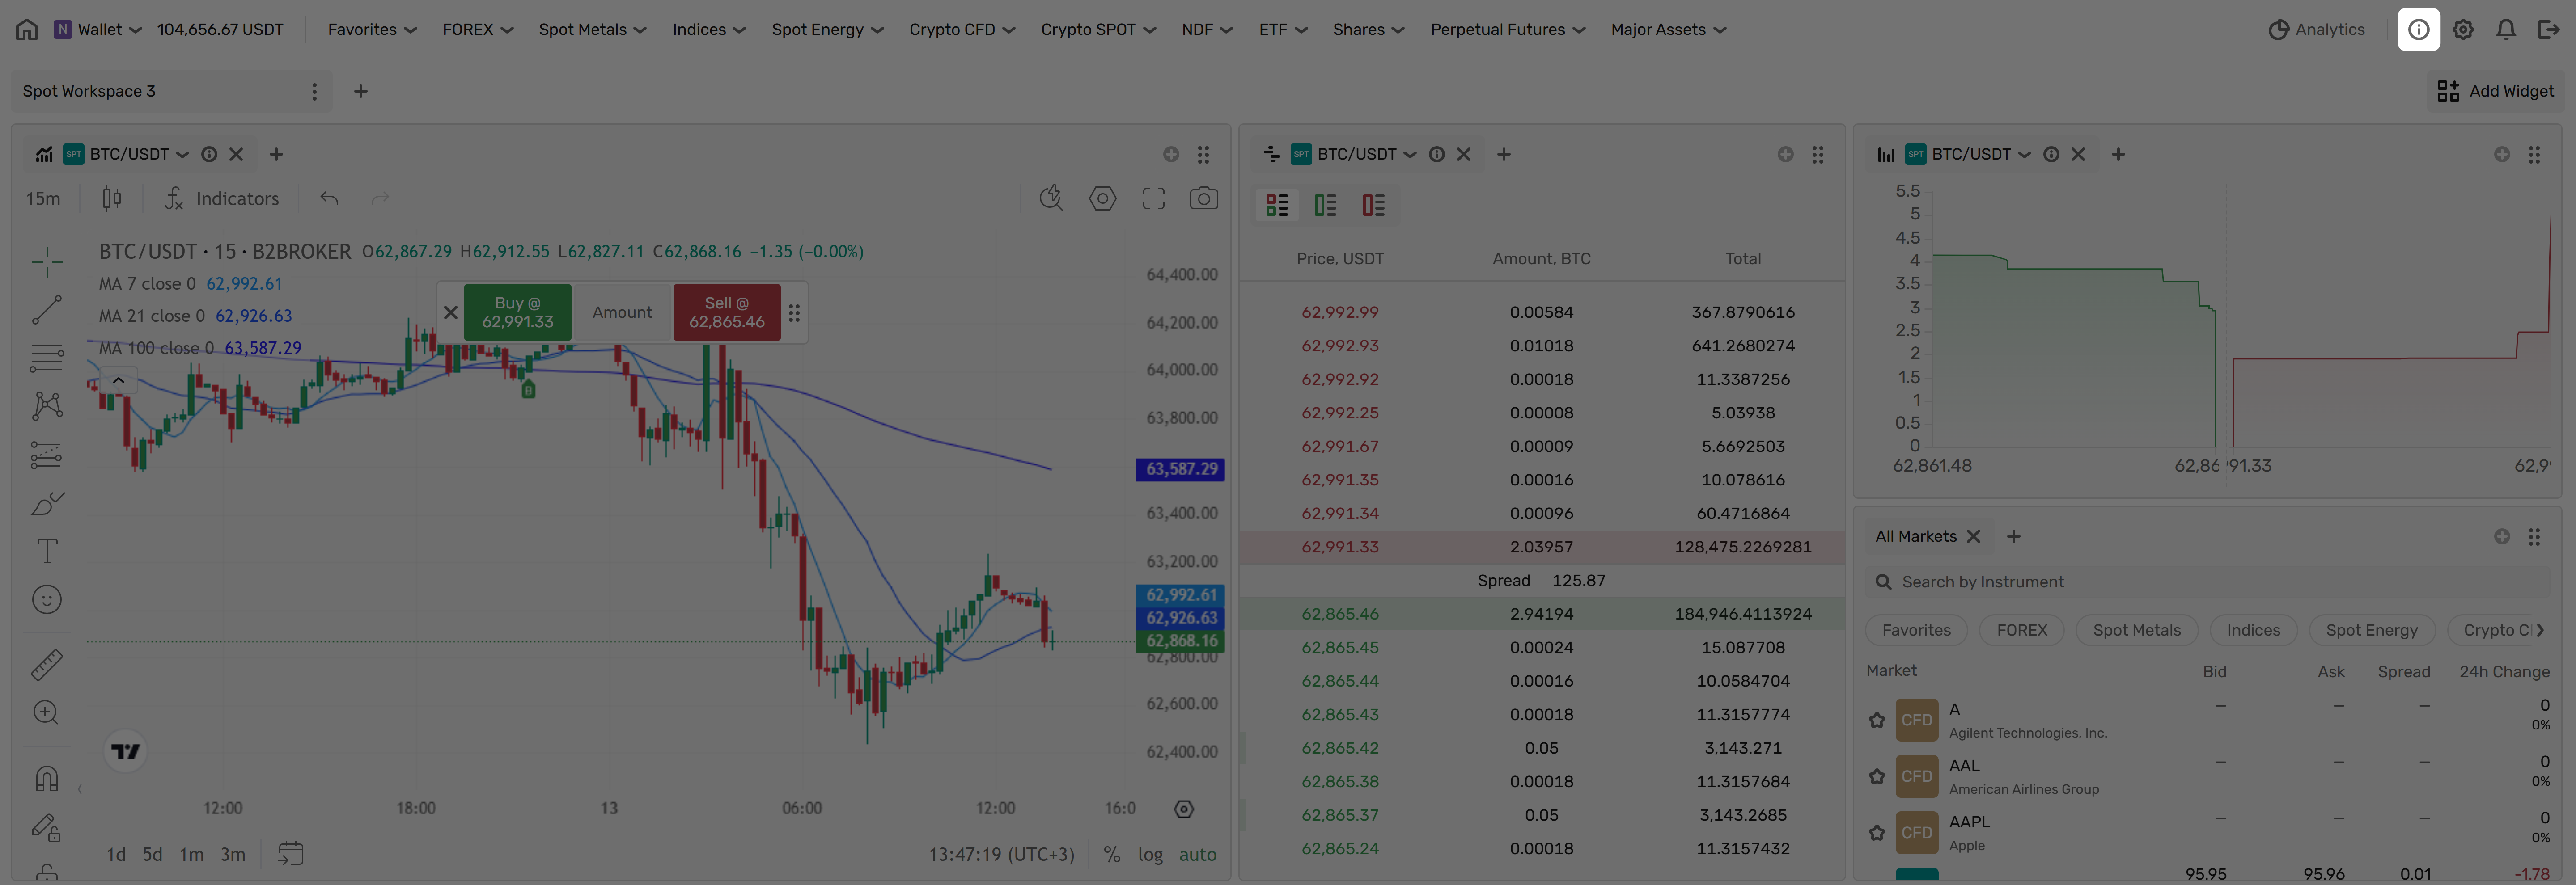Toggle chart fullscreen mode
The height and width of the screenshot is (885, 2576).
pos(1153,199)
